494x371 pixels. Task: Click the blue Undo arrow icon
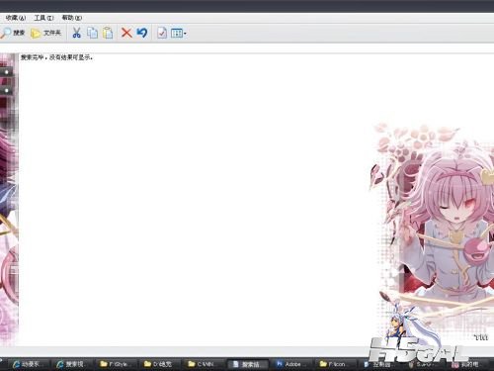[142, 33]
